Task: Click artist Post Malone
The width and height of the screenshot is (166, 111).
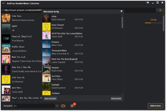Action: [x=18, y=41]
